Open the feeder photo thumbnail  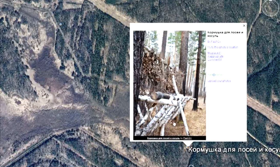coord(170,83)
